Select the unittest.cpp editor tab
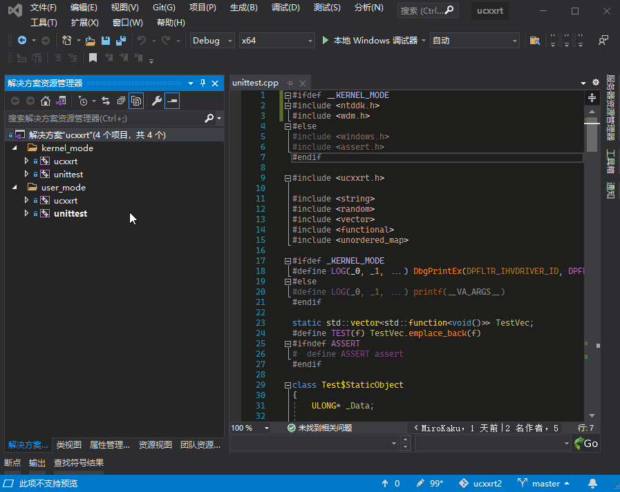620x492 pixels. [x=256, y=83]
